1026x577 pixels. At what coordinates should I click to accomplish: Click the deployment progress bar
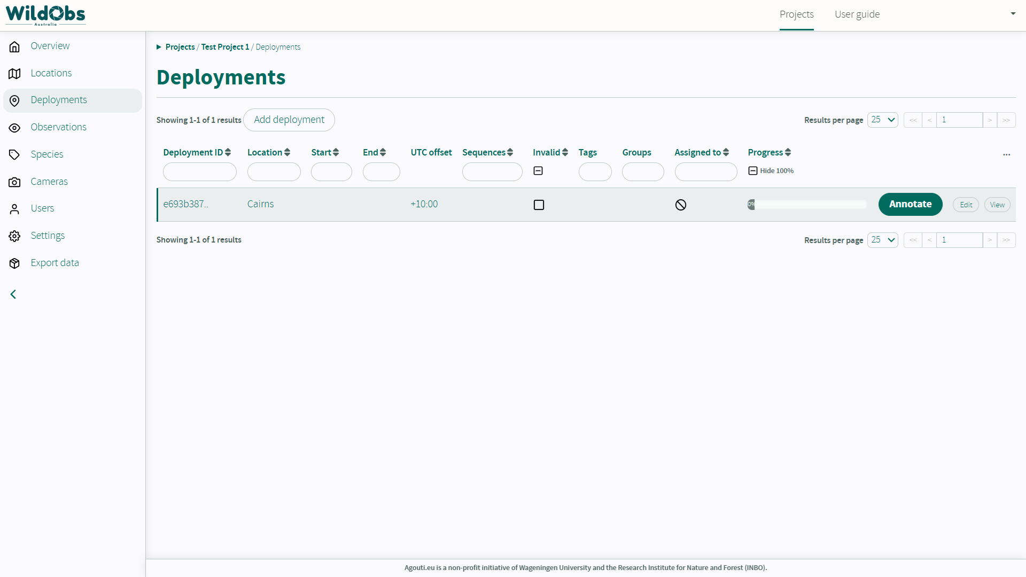tap(806, 205)
